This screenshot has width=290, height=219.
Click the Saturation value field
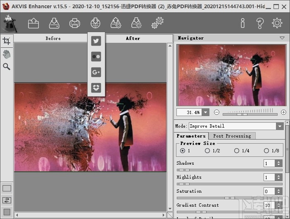[x=269, y=191]
